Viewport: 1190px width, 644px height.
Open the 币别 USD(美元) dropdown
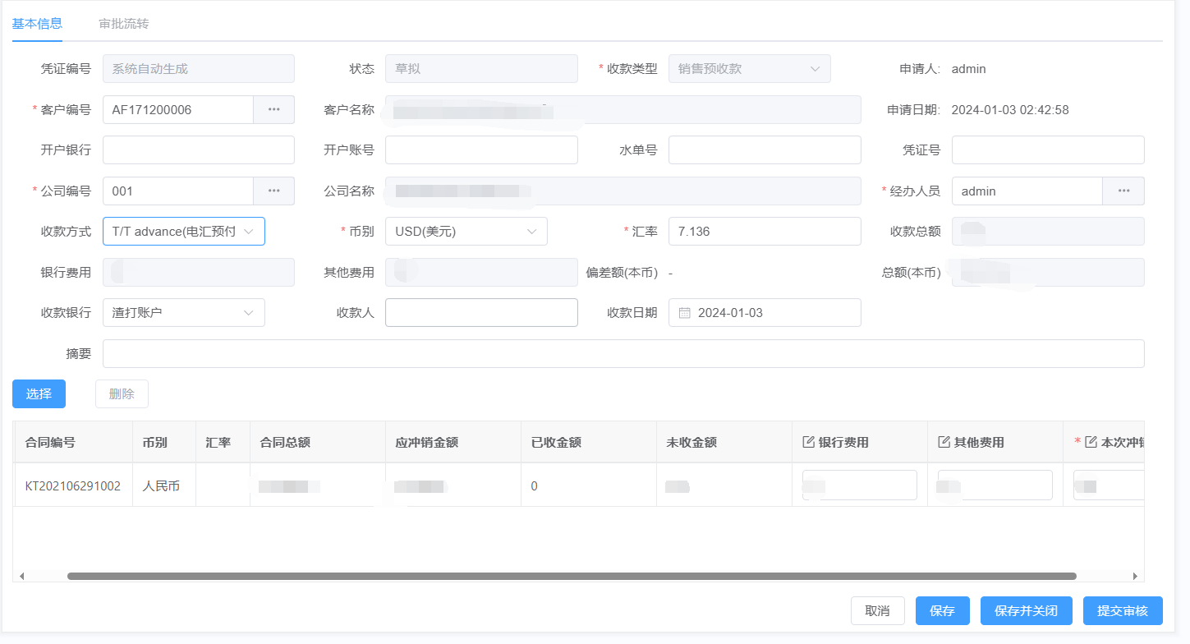pos(466,232)
